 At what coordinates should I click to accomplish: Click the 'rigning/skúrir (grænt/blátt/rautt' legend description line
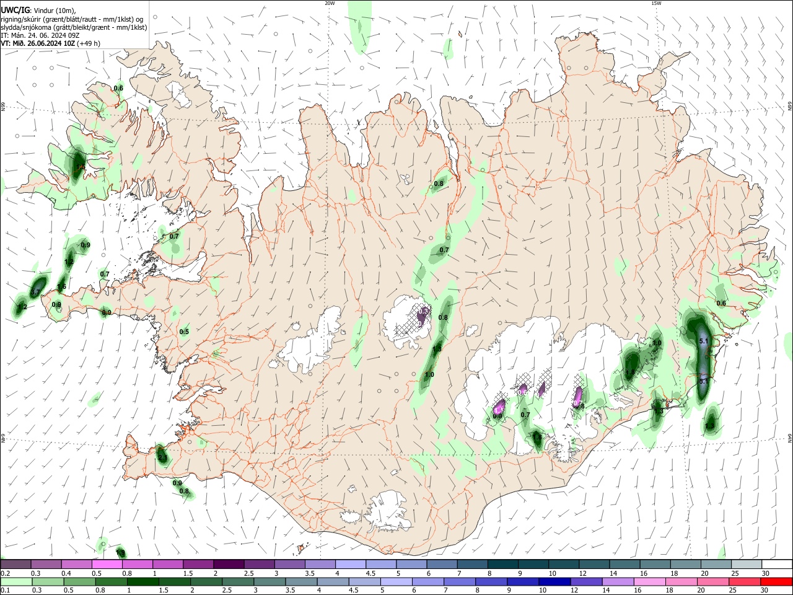72,19
